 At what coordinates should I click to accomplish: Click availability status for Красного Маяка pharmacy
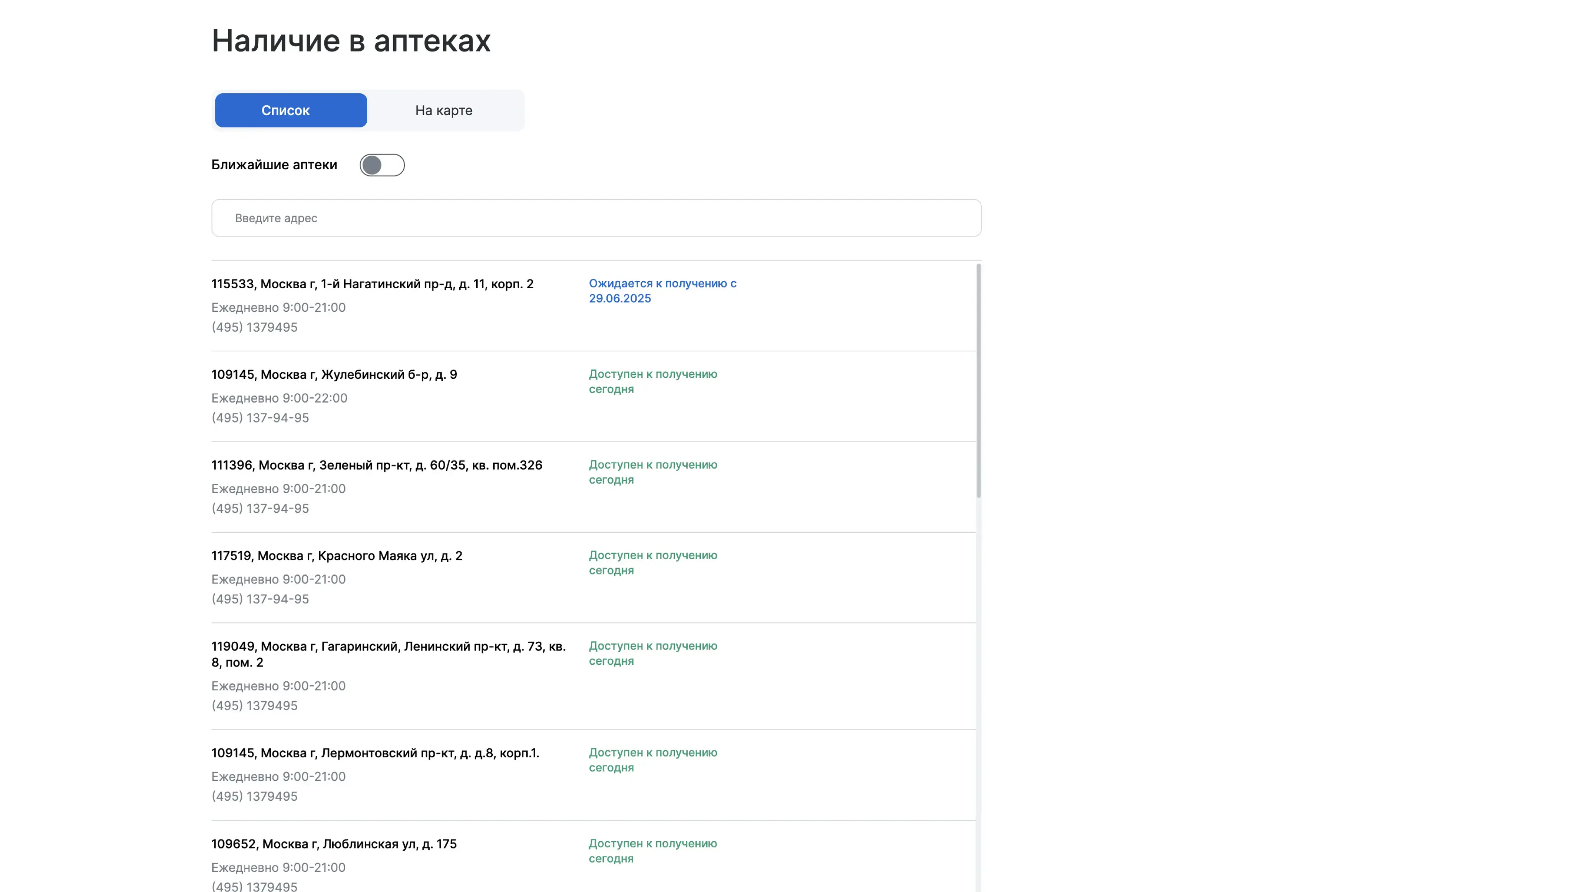click(652, 562)
